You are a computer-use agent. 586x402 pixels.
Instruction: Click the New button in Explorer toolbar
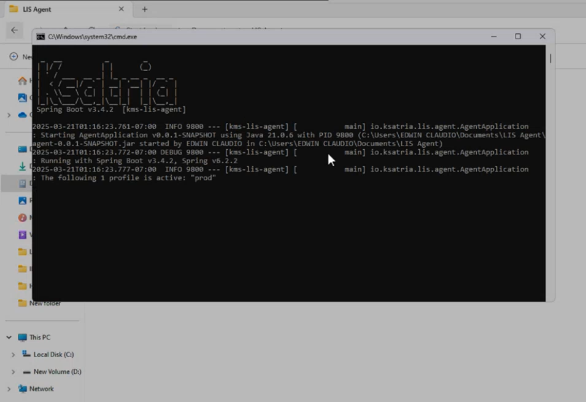click(x=20, y=57)
